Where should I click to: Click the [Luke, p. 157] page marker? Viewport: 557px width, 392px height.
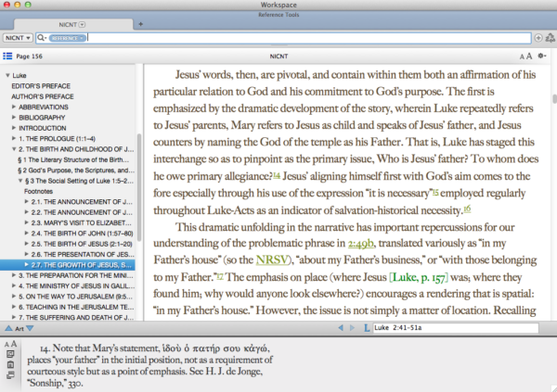pos(419,277)
